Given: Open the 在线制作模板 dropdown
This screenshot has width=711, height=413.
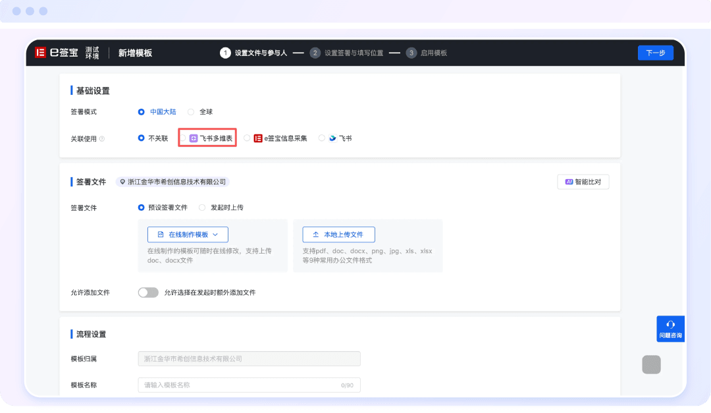Looking at the screenshot, I should tap(188, 234).
